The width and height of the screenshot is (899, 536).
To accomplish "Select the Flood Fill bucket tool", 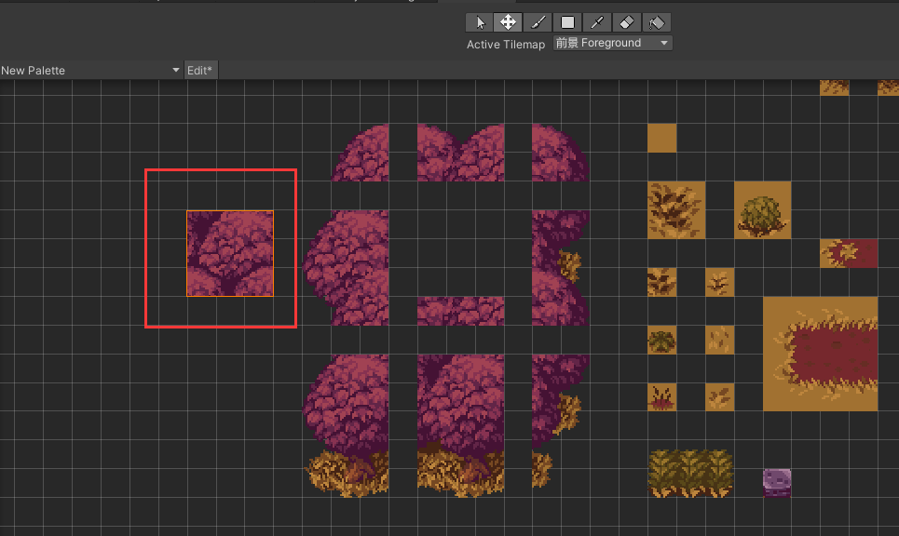I will coord(657,22).
